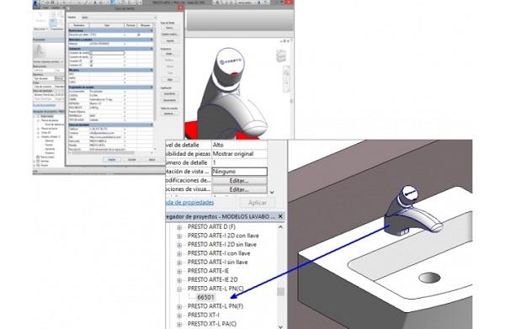Close the family types dialog
Viewport: 505px width, 329px height.
pos(181,7)
